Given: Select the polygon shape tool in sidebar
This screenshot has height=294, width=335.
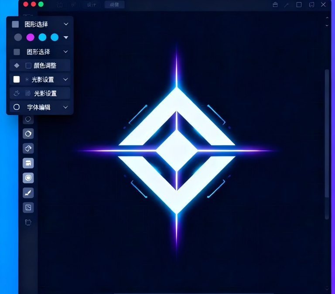Looking at the screenshot, I should click(28, 133).
